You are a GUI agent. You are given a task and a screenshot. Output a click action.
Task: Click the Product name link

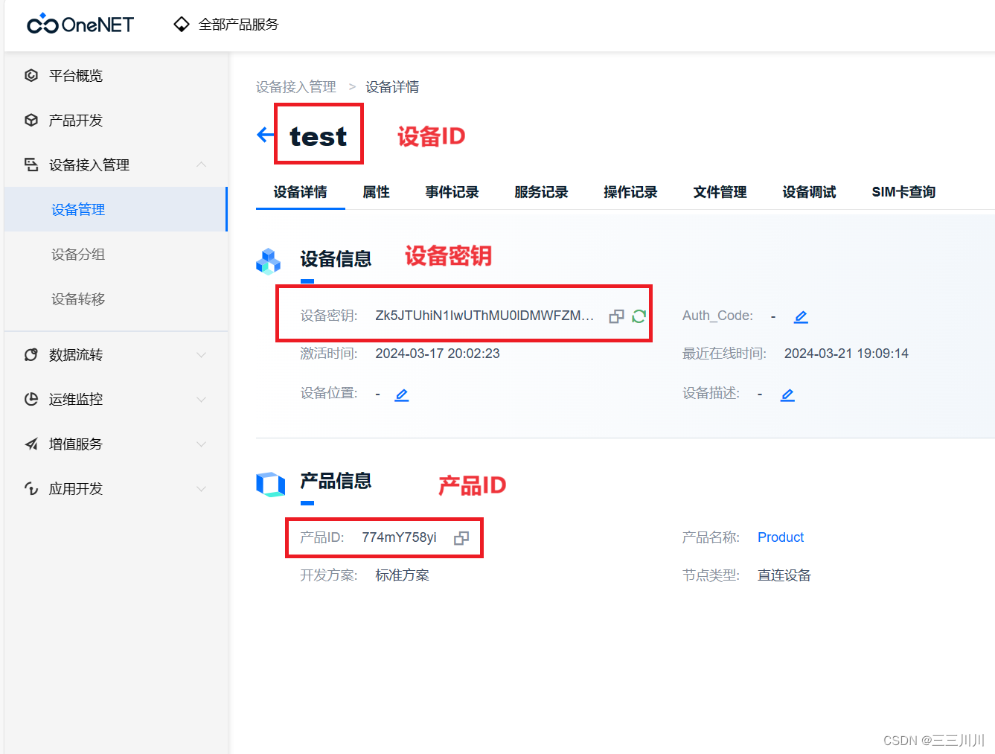pos(780,537)
